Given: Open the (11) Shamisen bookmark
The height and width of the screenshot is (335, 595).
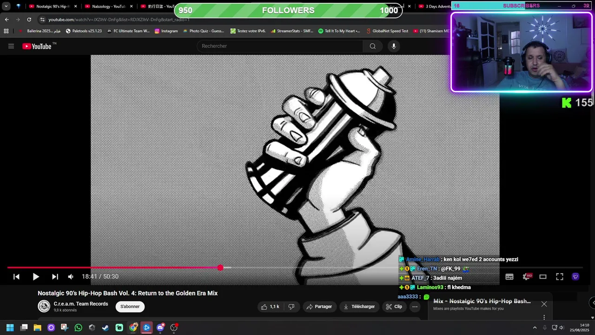Looking at the screenshot, I should (x=431, y=31).
